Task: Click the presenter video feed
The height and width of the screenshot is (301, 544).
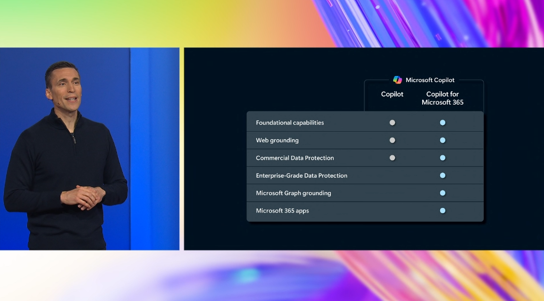Action: click(x=89, y=149)
